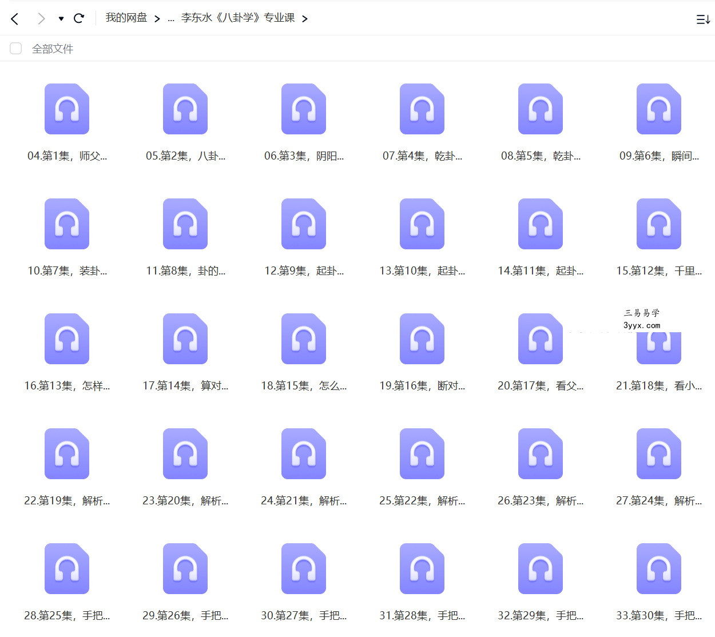Open audio file 17.第14集，算对...
Viewport: 715px width, 637px height.
[185, 339]
